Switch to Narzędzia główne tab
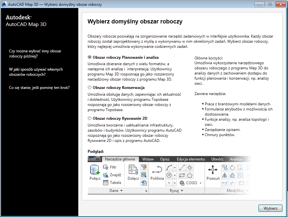Viewport: 288px width, 217px height. [120, 159]
